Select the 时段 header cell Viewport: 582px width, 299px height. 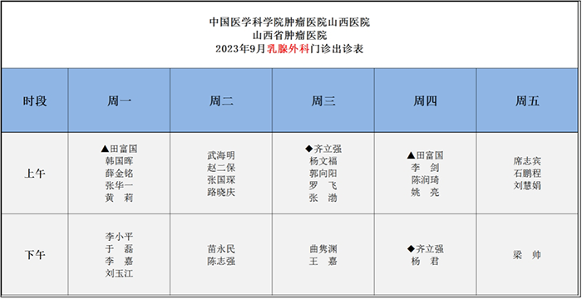pos(35,100)
